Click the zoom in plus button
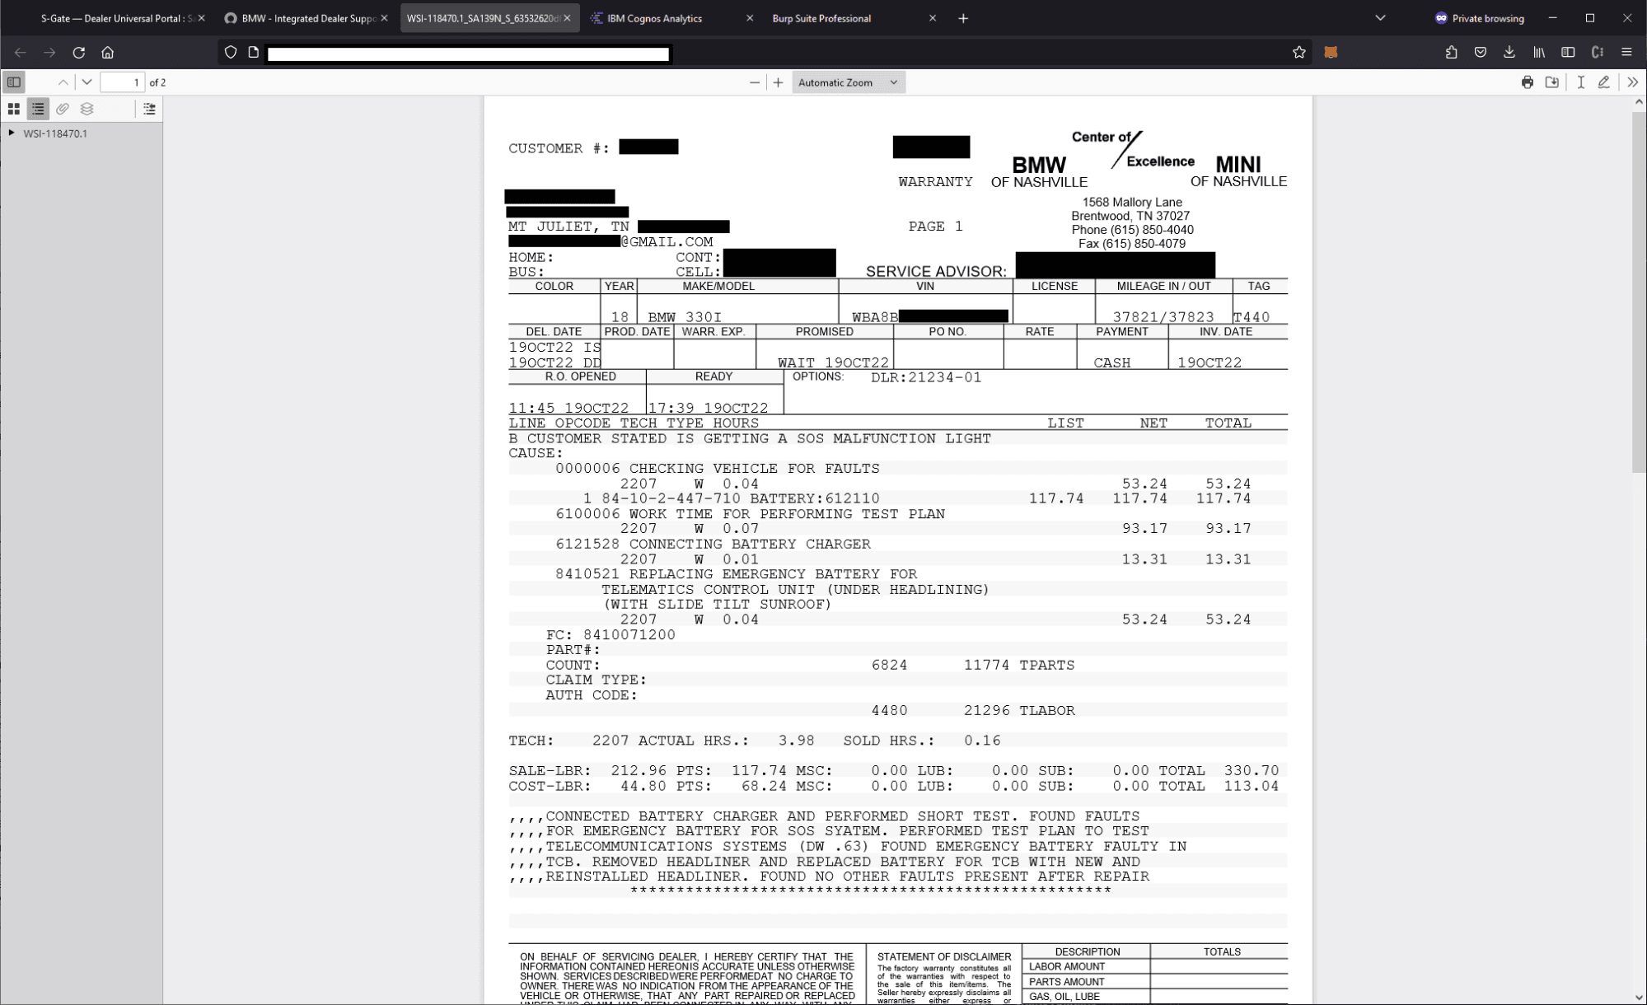This screenshot has height=1005, width=1647. [x=778, y=82]
